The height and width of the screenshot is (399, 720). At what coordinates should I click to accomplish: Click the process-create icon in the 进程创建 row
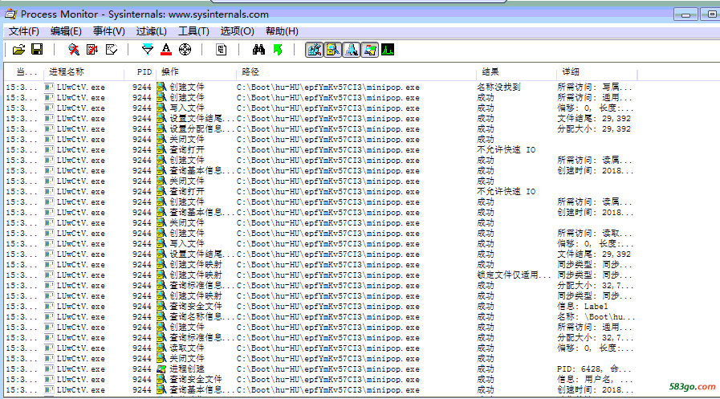click(x=161, y=368)
